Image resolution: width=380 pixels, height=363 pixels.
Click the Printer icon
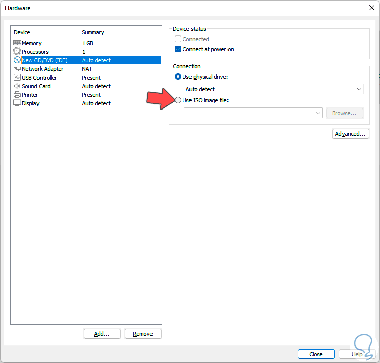click(x=17, y=95)
